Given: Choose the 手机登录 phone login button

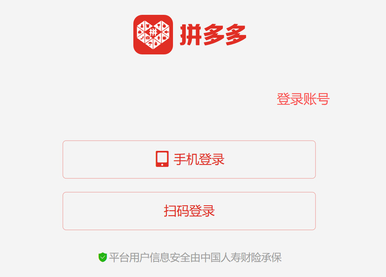Looking at the screenshot, I should coord(189,160).
